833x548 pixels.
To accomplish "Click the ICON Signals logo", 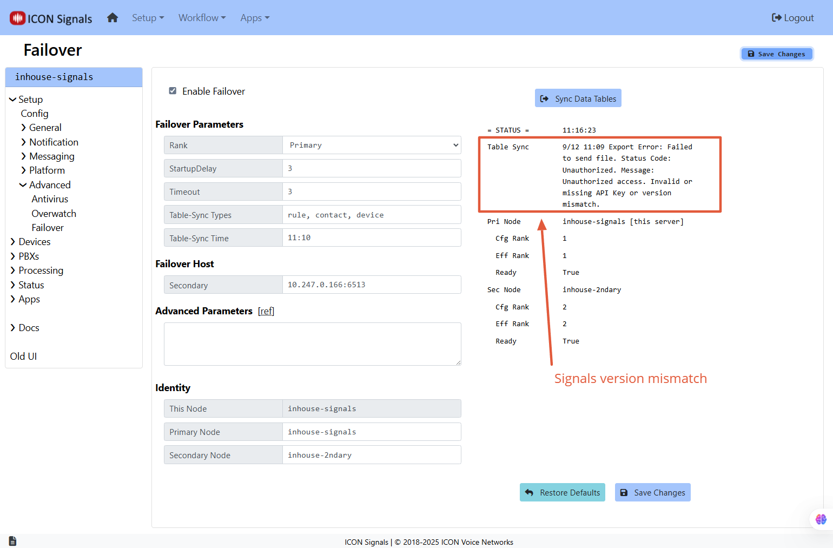I will tap(51, 18).
